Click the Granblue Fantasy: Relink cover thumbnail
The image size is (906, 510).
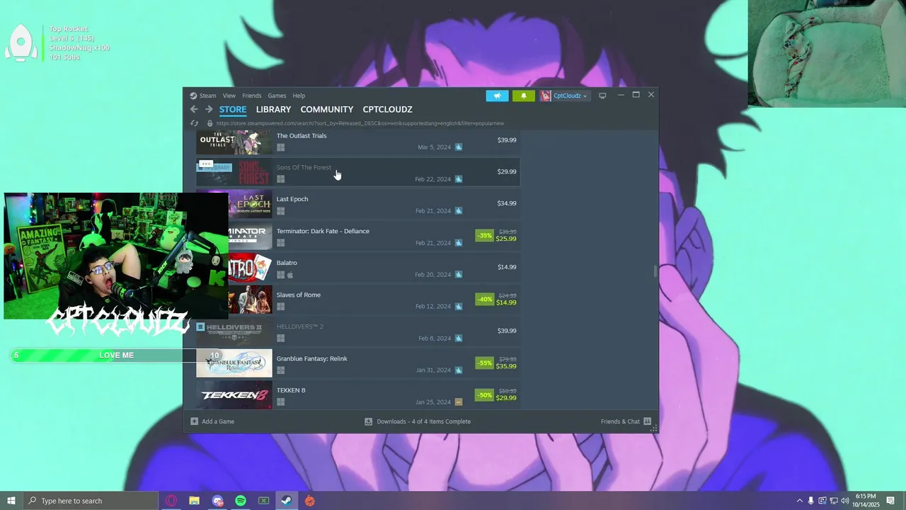tap(234, 363)
